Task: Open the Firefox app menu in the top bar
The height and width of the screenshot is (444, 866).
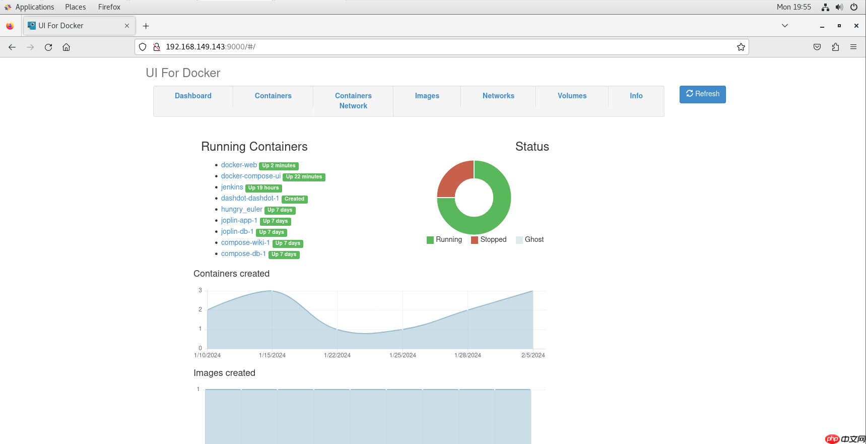Action: (109, 7)
